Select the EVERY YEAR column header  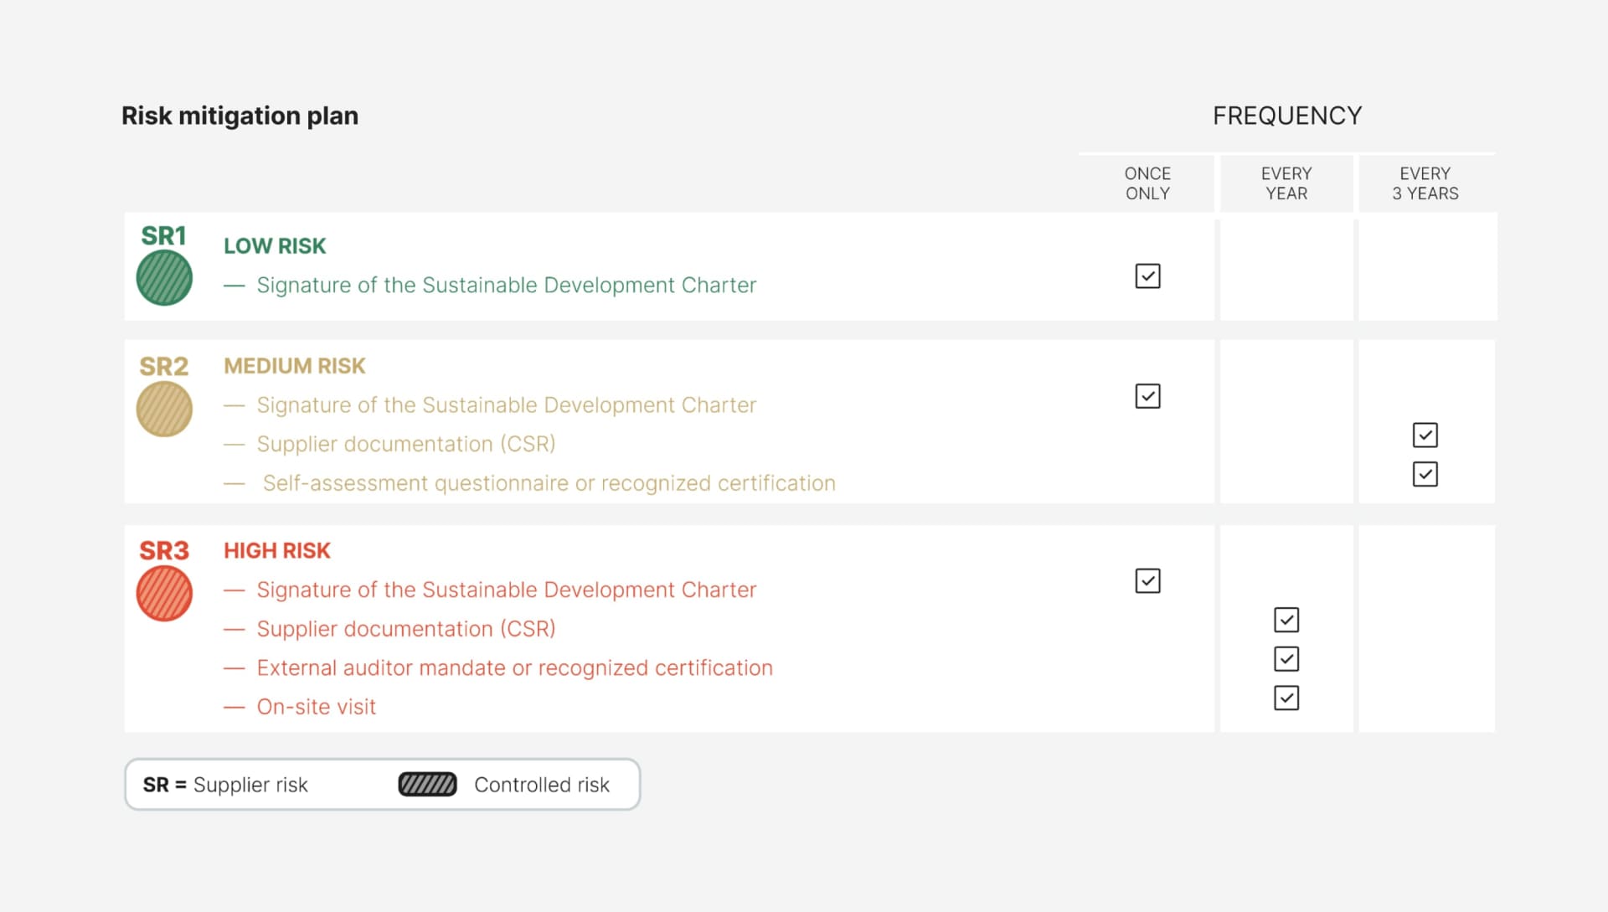coord(1286,183)
